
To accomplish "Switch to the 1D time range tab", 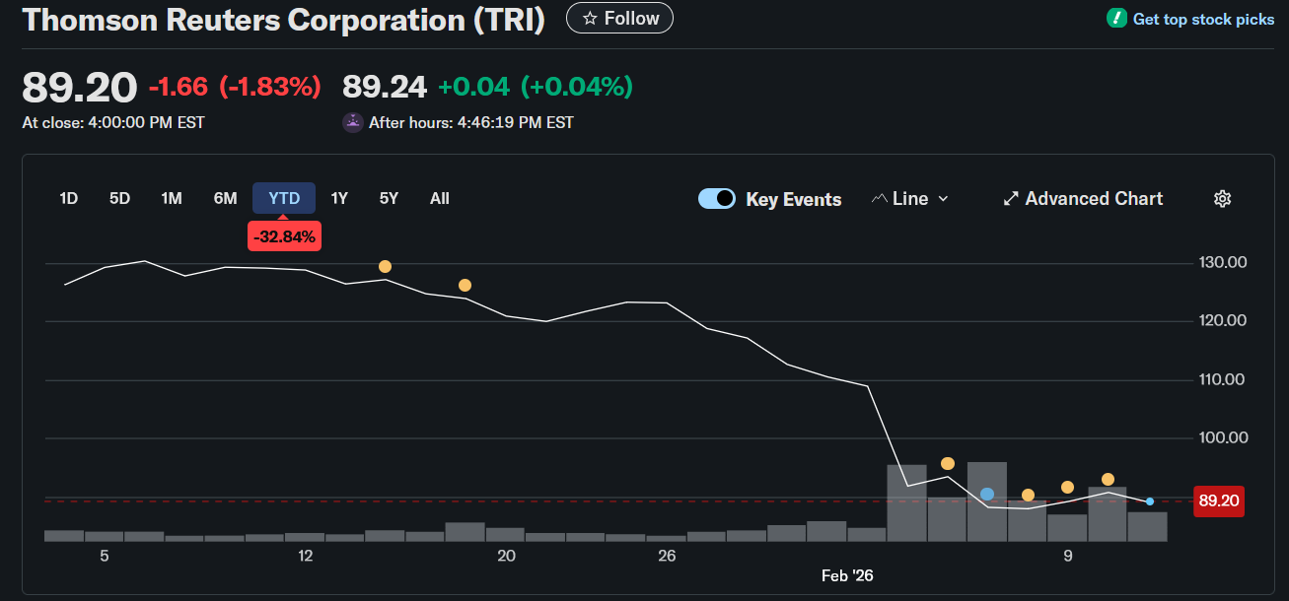I will pyautogui.click(x=68, y=198).
